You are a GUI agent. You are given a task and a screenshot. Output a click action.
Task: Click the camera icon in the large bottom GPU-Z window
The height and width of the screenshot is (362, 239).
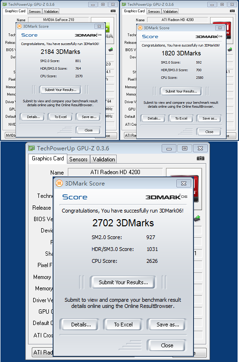(201, 158)
